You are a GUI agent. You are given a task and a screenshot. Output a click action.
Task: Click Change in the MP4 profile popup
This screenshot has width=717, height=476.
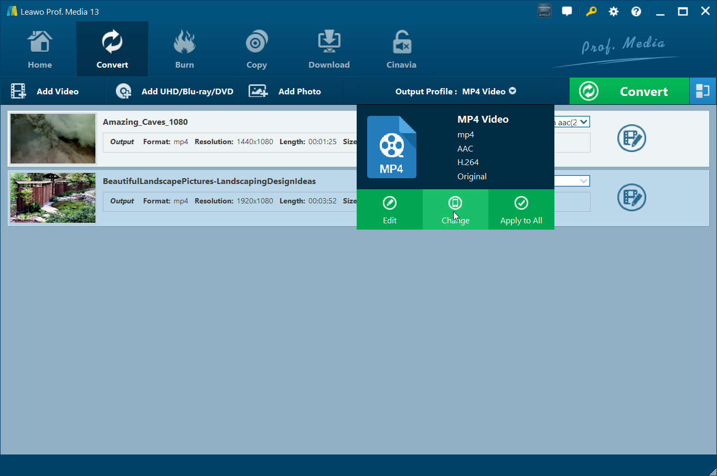click(455, 210)
